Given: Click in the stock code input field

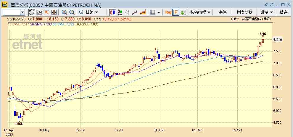Looking at the screenshot, I should point(11,12).
